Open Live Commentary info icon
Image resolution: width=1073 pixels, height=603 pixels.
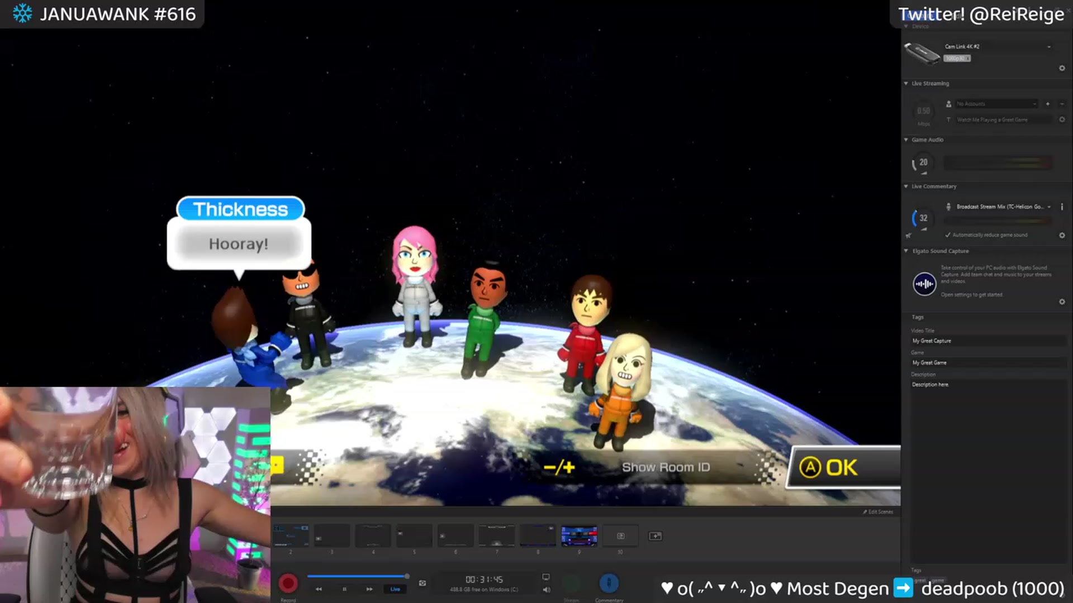pos(1062,207)
